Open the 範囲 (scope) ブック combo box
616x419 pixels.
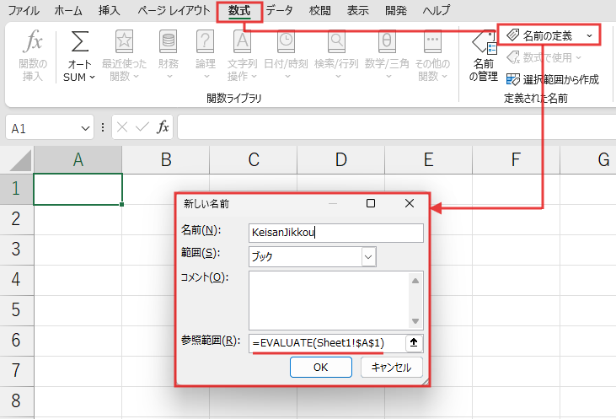pyautogui.click(x=313, y=256)
